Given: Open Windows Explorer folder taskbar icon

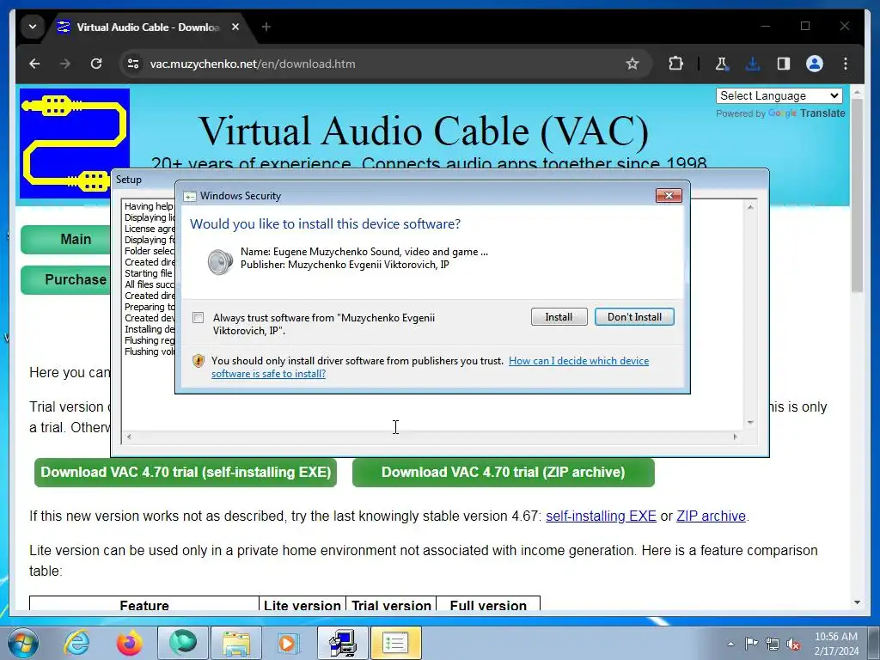Looking at the screenshot, I should (x=236, y=643).
